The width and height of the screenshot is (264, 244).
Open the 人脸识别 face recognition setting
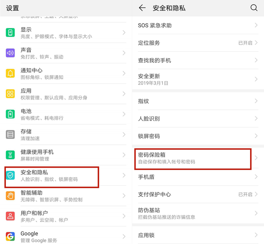pyautogui.click(x=198, y=118)
